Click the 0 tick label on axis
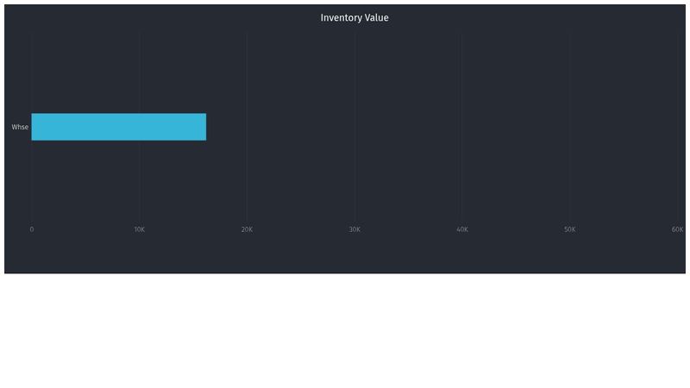The image size is (690, 388). [32, 229]
